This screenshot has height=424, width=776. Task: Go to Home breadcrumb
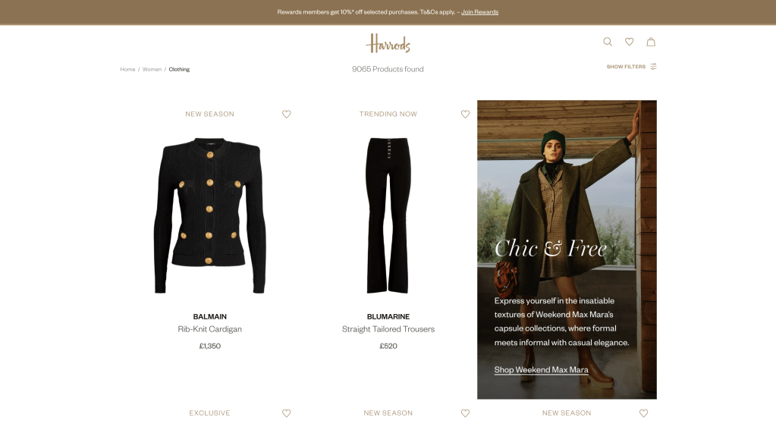coord(127,69)
